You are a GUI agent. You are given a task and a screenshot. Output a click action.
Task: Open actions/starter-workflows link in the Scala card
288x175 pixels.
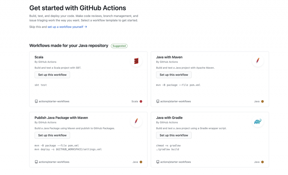(x=54, y=101)
